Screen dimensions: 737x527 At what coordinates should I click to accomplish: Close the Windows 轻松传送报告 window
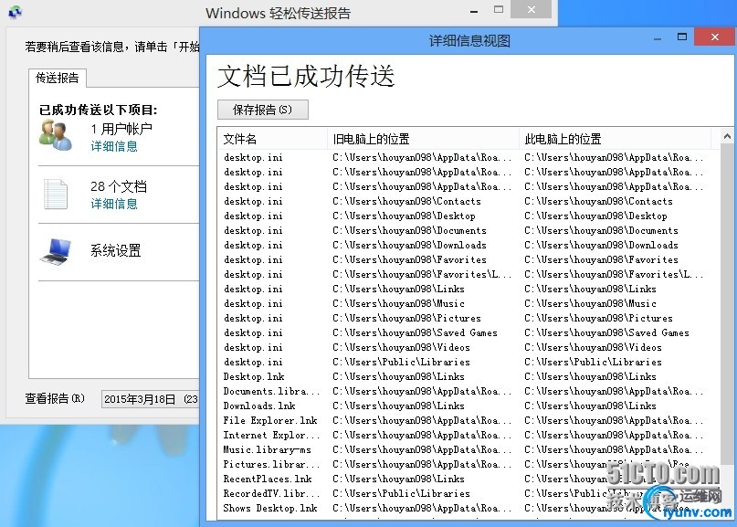532,9
